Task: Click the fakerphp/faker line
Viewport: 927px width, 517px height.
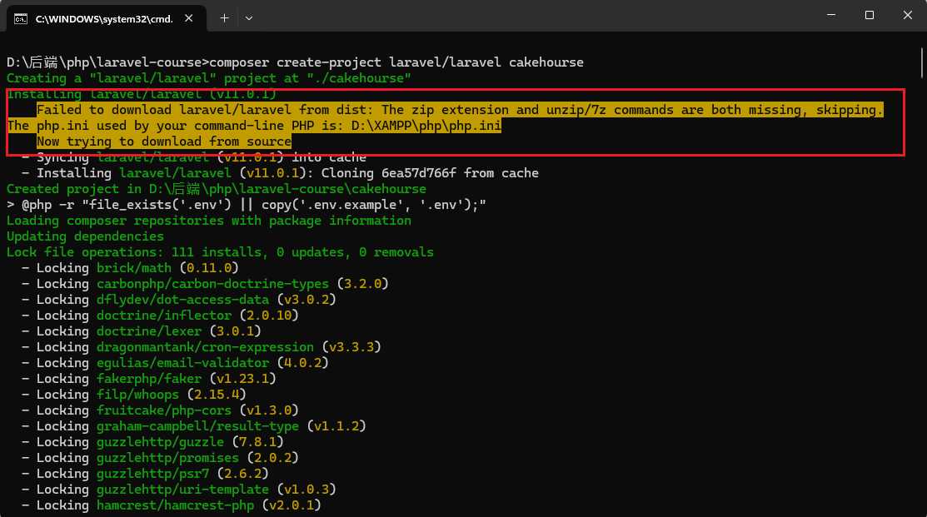Action: 149,379
